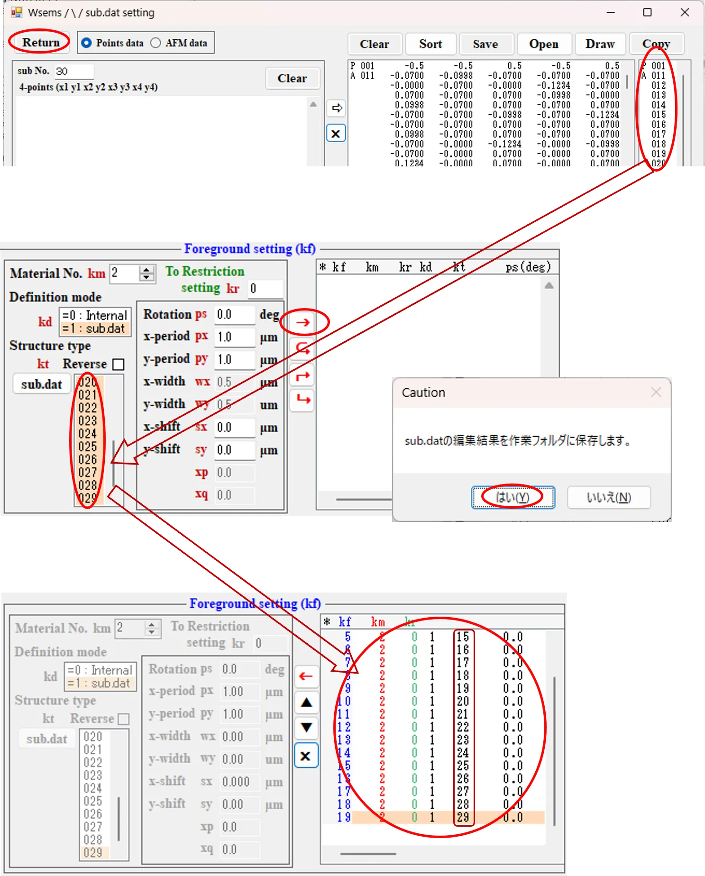
Task: Enable the Reverse checkbox under Structure type
Action: coord(119,364)
